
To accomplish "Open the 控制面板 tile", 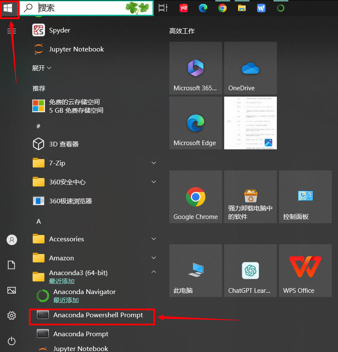I will (305, 197).
